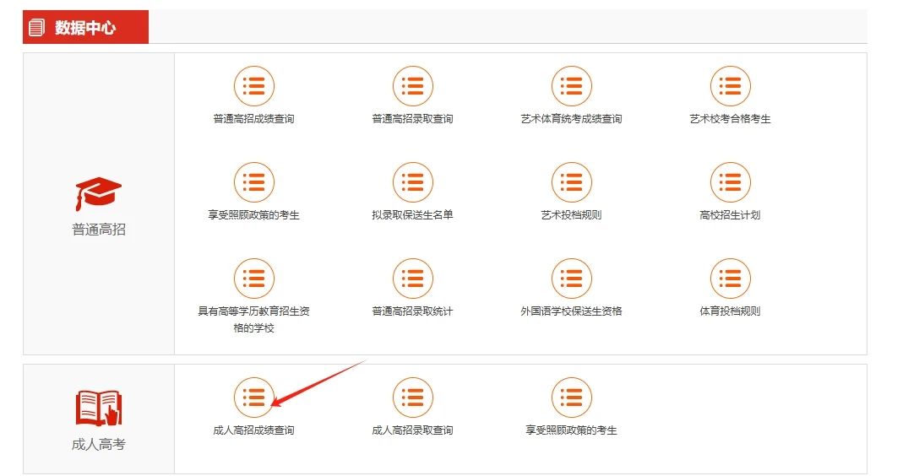Click the 普通高招录取统计 text link
919x476 pixels.
[x=413, y=311]
